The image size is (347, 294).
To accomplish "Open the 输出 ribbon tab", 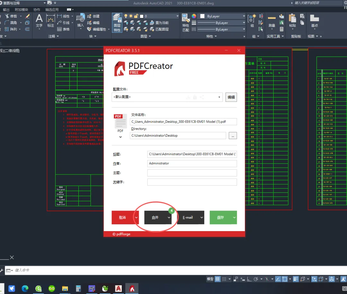I will pyautogui.click(x=6, y=10).
